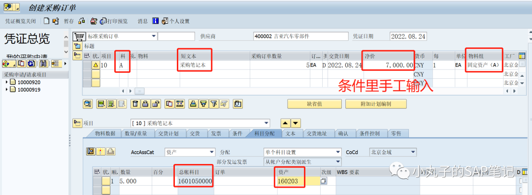532x195 pixels.
Task: Expand tree node 10000919
Action: (6, 90)
